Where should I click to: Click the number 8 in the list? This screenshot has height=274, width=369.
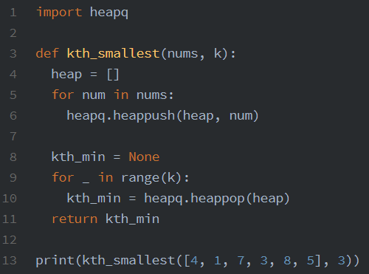click(x=287, y=261)
